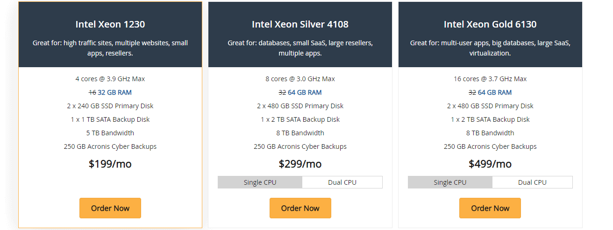Choose Single CPU on Xeon Gold 6130
Image resolution: width=613 pixels, height=230 pixels.
tap(450, 182)
